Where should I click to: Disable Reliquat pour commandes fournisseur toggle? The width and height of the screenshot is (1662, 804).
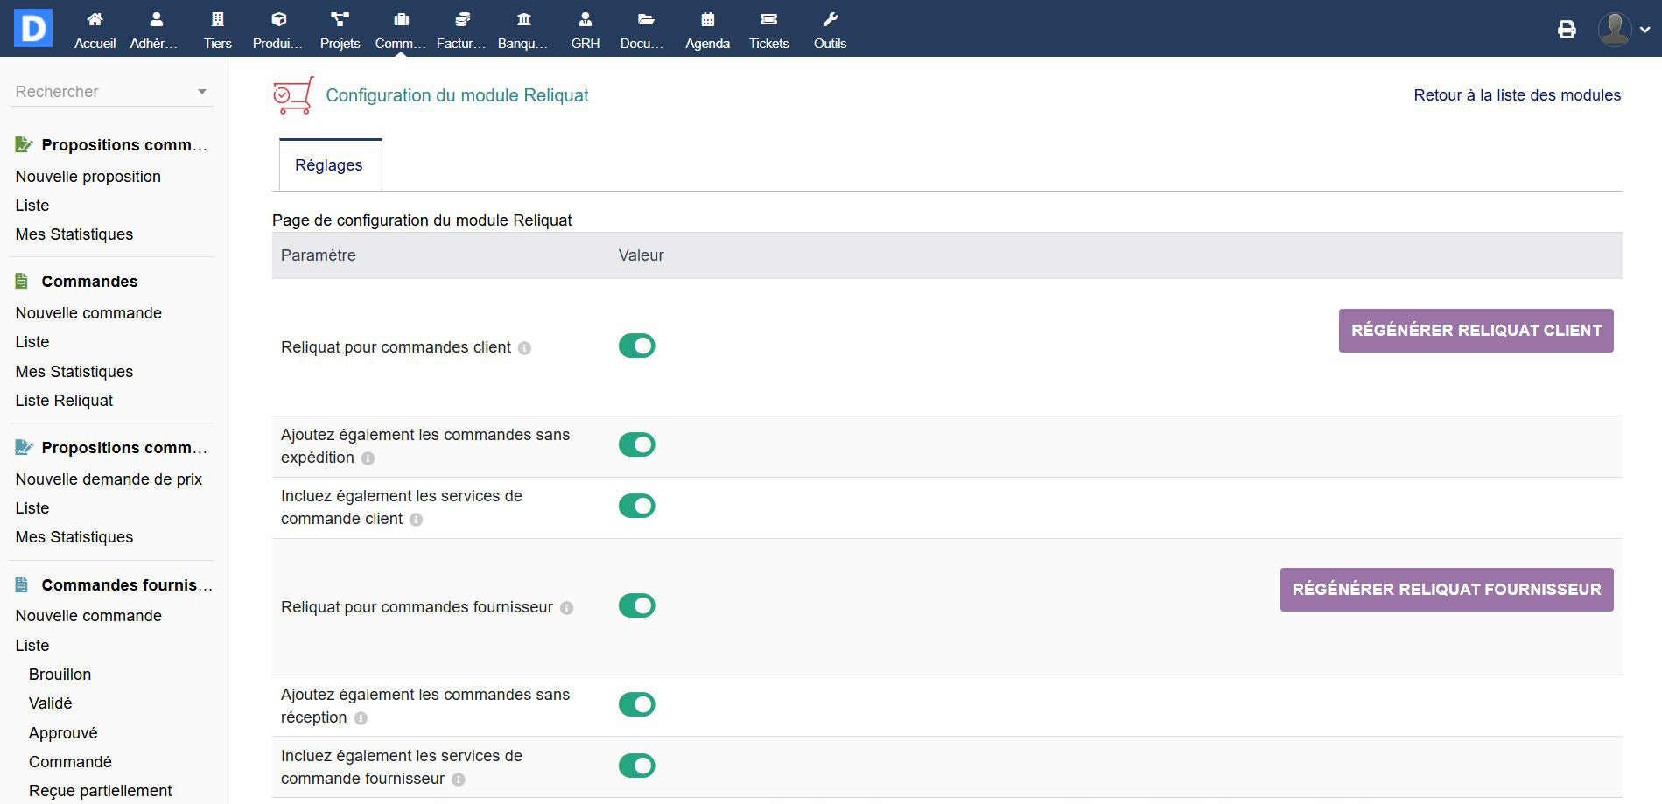click(636, 606)
